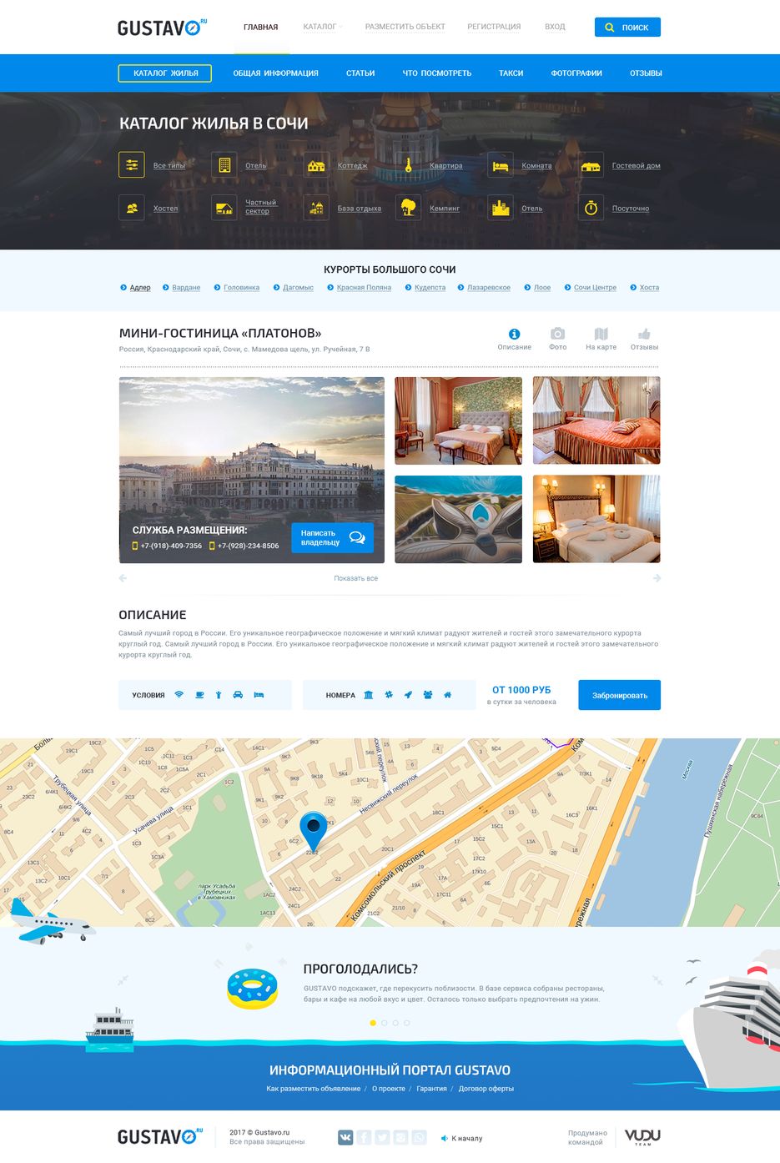Viewport: 780px width, 1163px height.
Task: Open Как разместить объявление footer link
Action: pyautogui.click(x=314, y=1089)
